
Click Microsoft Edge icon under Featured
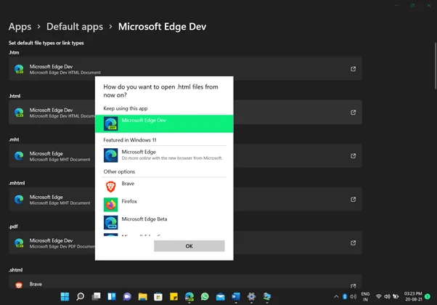tap(110, 155)
